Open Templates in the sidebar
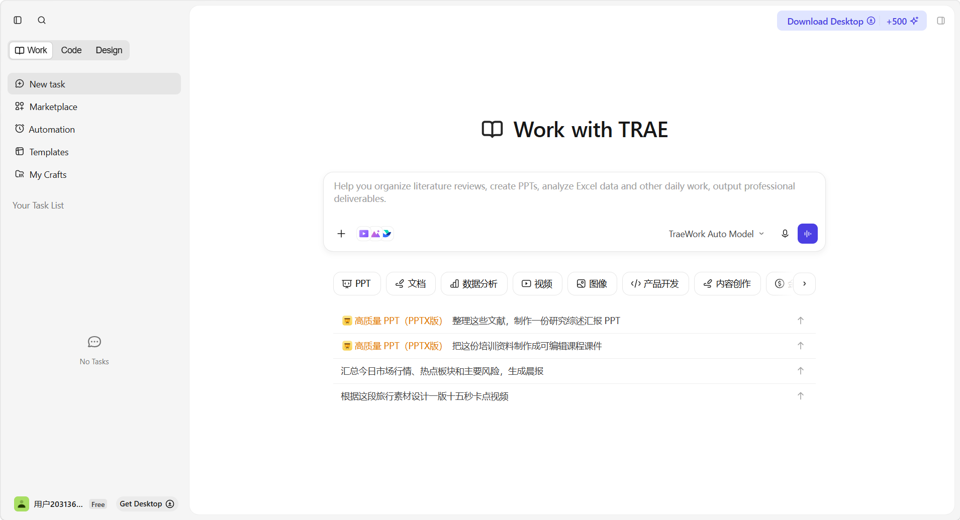 coord(94,152)
